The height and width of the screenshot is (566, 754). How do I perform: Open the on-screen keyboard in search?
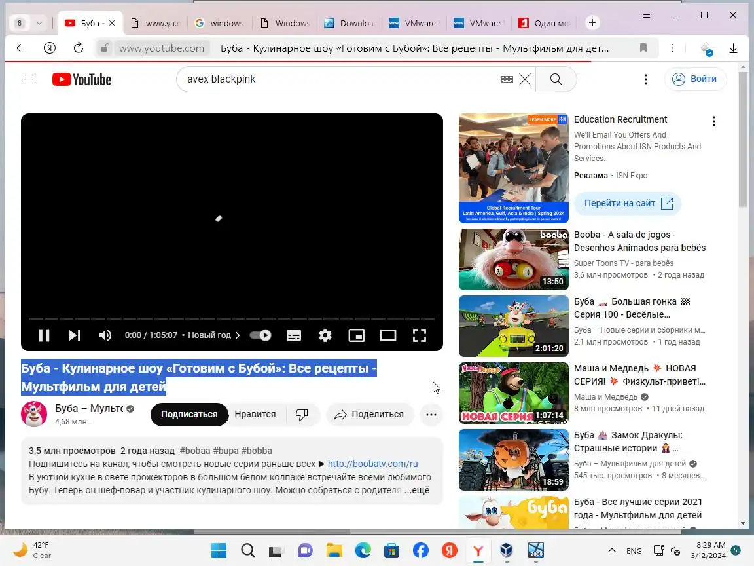point(507,79)
